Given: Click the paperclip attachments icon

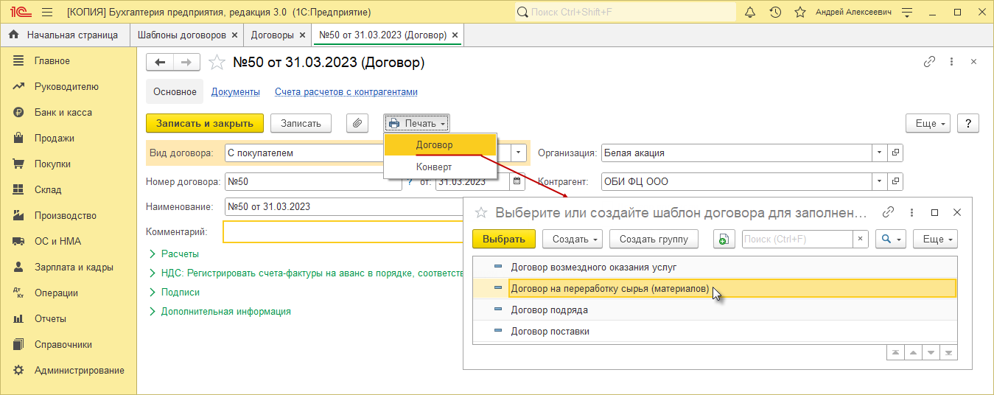Looking at the screenshot, I should [357, 123].
